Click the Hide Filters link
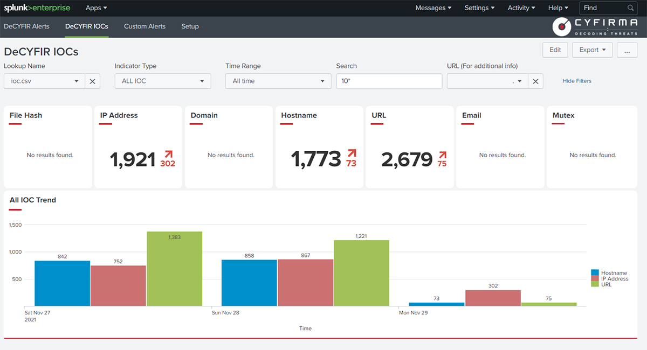Screen dimensions: 647x350 (577, 81)
